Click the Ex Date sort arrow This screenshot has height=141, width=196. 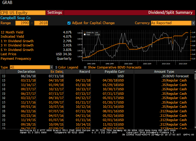coord(63,72)
